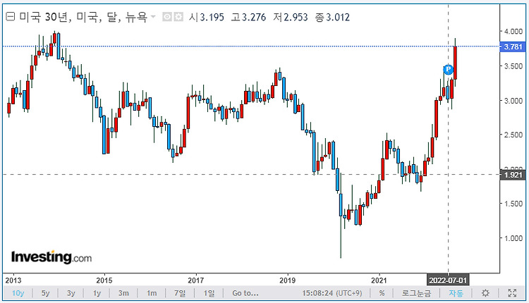Click the 2.500 price axis label

(513, 135)
